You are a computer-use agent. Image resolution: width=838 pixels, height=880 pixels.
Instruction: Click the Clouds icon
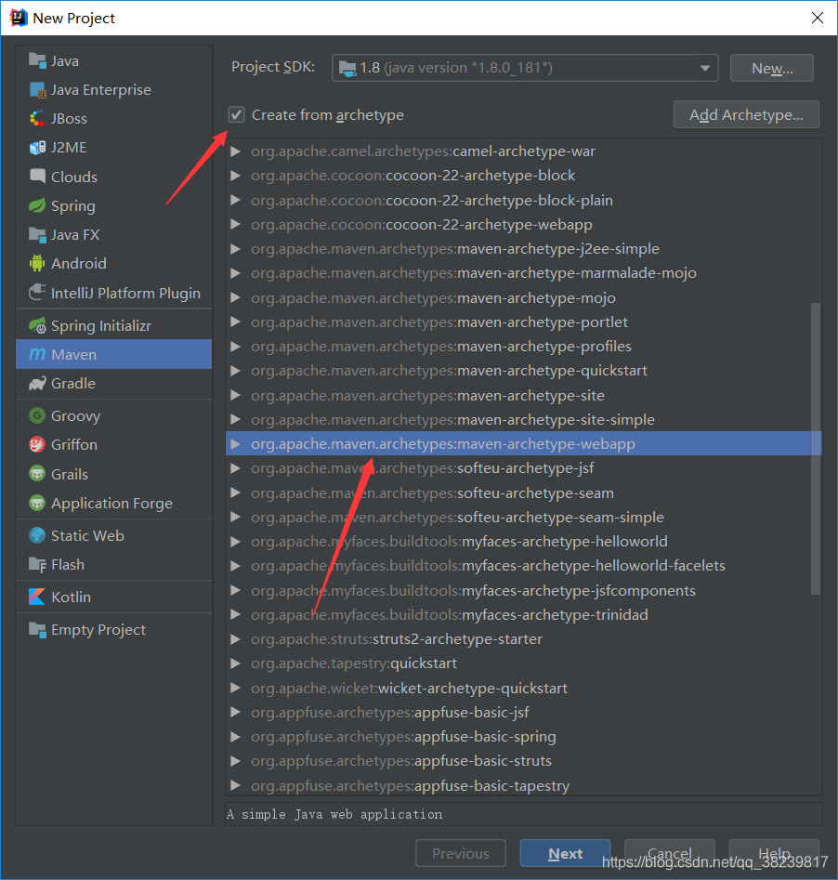(x=37, y=177)
